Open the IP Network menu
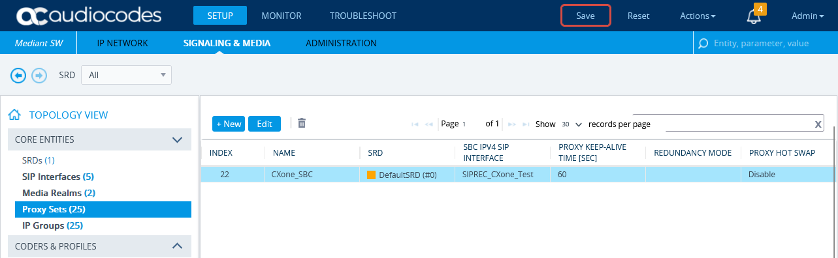 click(122, 44)
